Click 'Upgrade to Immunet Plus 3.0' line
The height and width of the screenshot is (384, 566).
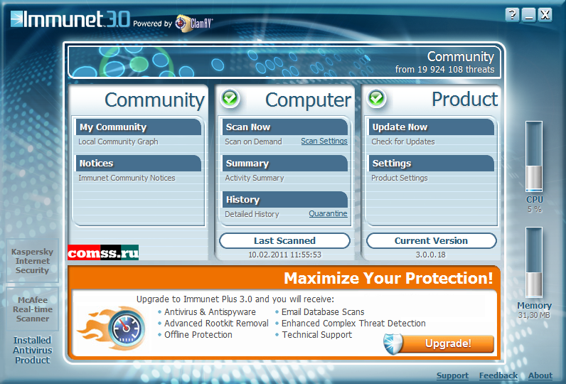pyautogui.click(x=235, y=299)
